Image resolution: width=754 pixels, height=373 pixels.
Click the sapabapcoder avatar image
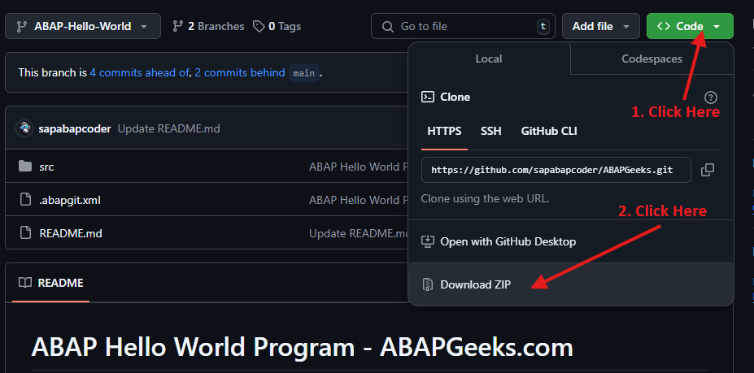(x=24, y=129)
